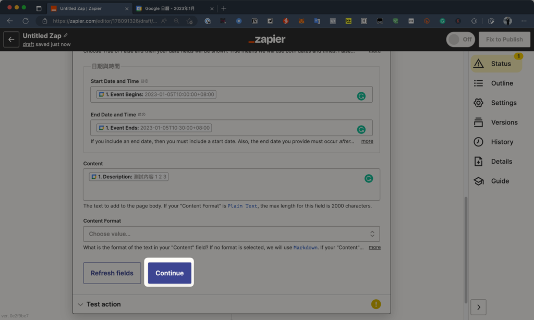Viewport: 534px width, 320px height.
Task: Click the yellow warning badge on Test action
Action: point(376,304)
